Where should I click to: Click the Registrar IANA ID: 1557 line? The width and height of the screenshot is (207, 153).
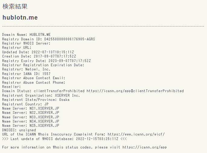(x=26, y=73)
